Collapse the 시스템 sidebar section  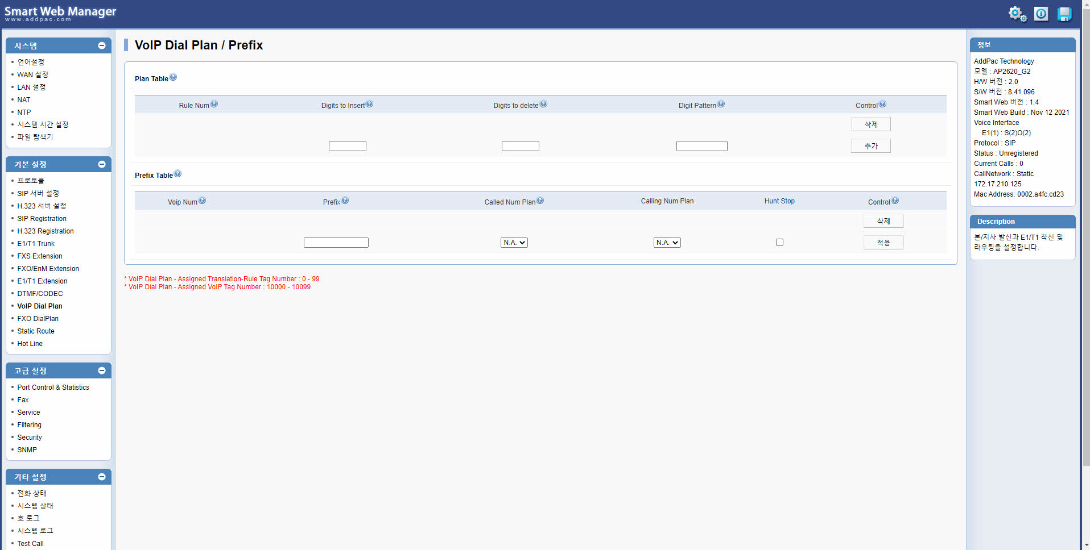[x=102, y=45]
